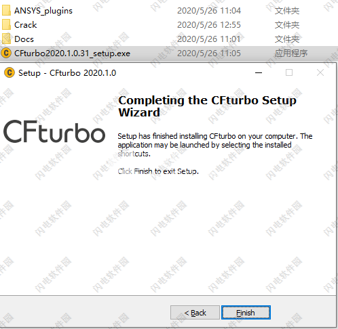Image resolution: width=338 pixels, height=329 pixels.
Task: Close the CFturbo Setup wizard window
Action: point(320,72)
